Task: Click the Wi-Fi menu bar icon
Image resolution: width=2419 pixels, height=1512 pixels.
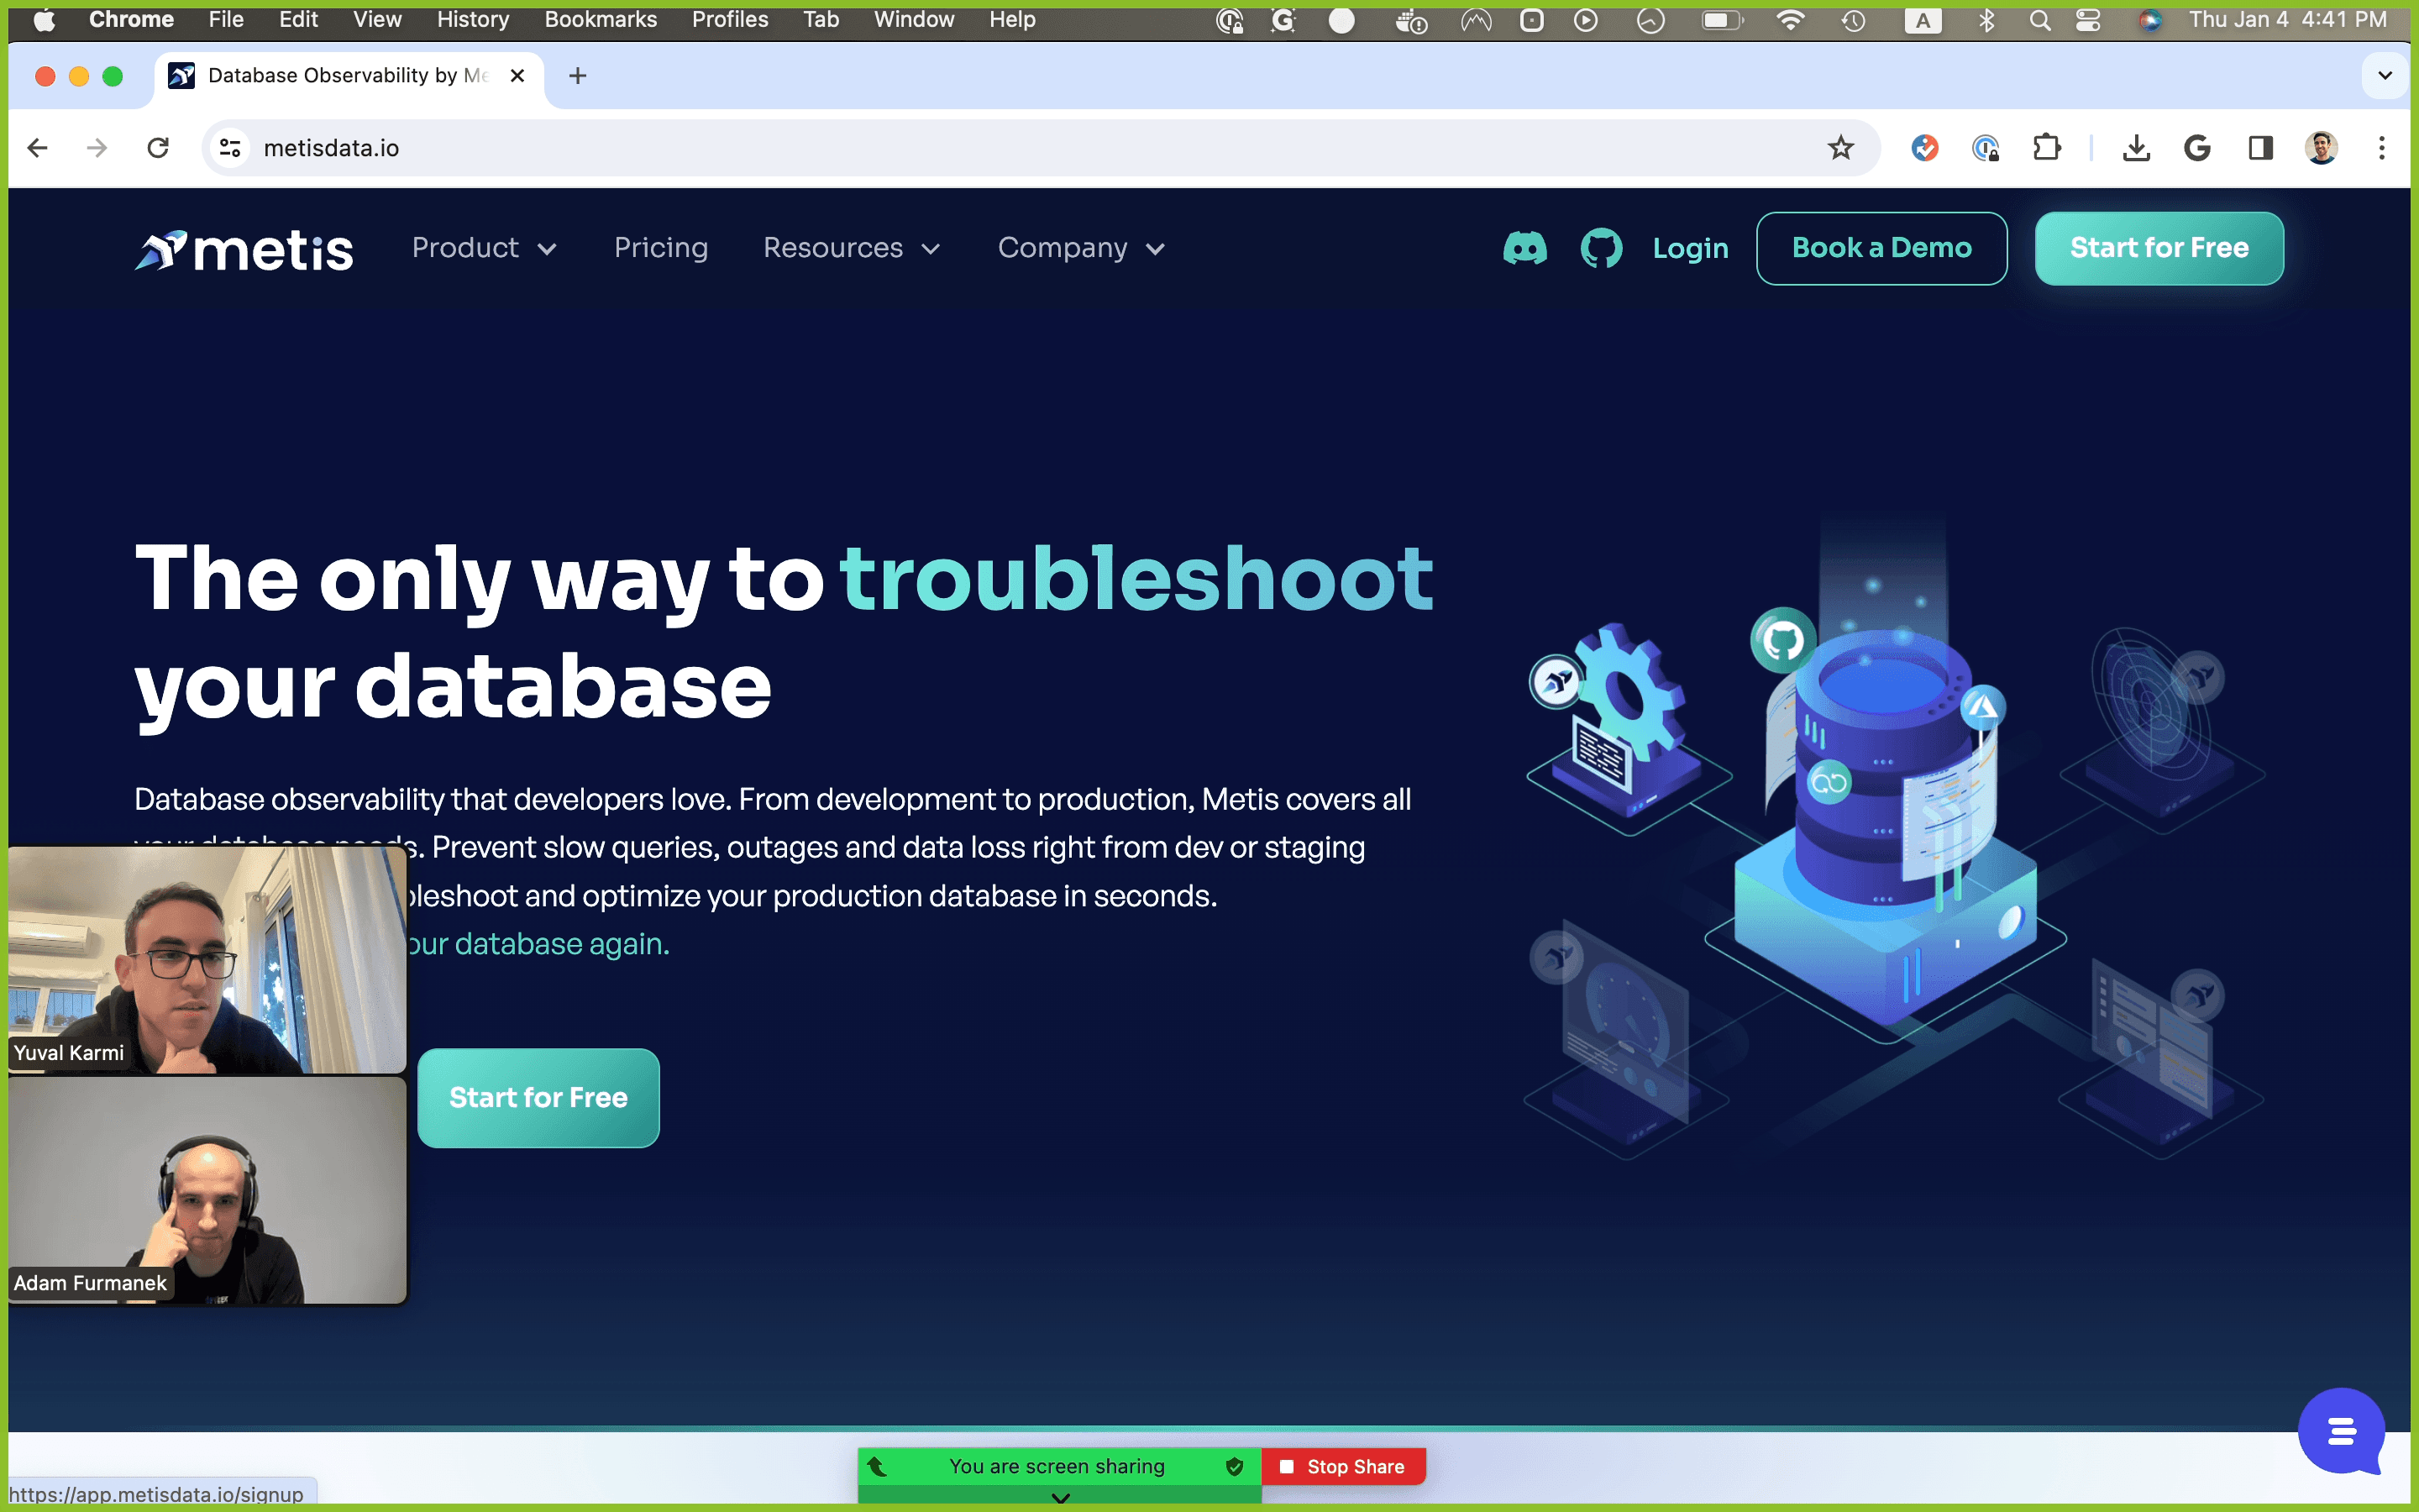Action: coord(1790,20)
